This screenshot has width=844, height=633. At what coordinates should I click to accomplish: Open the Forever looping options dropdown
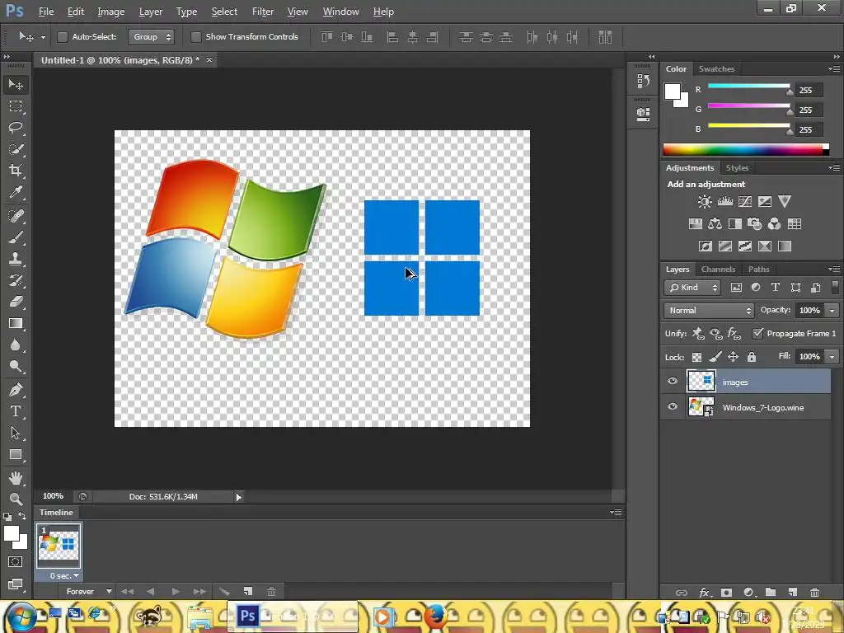click(x=89, y=591)
